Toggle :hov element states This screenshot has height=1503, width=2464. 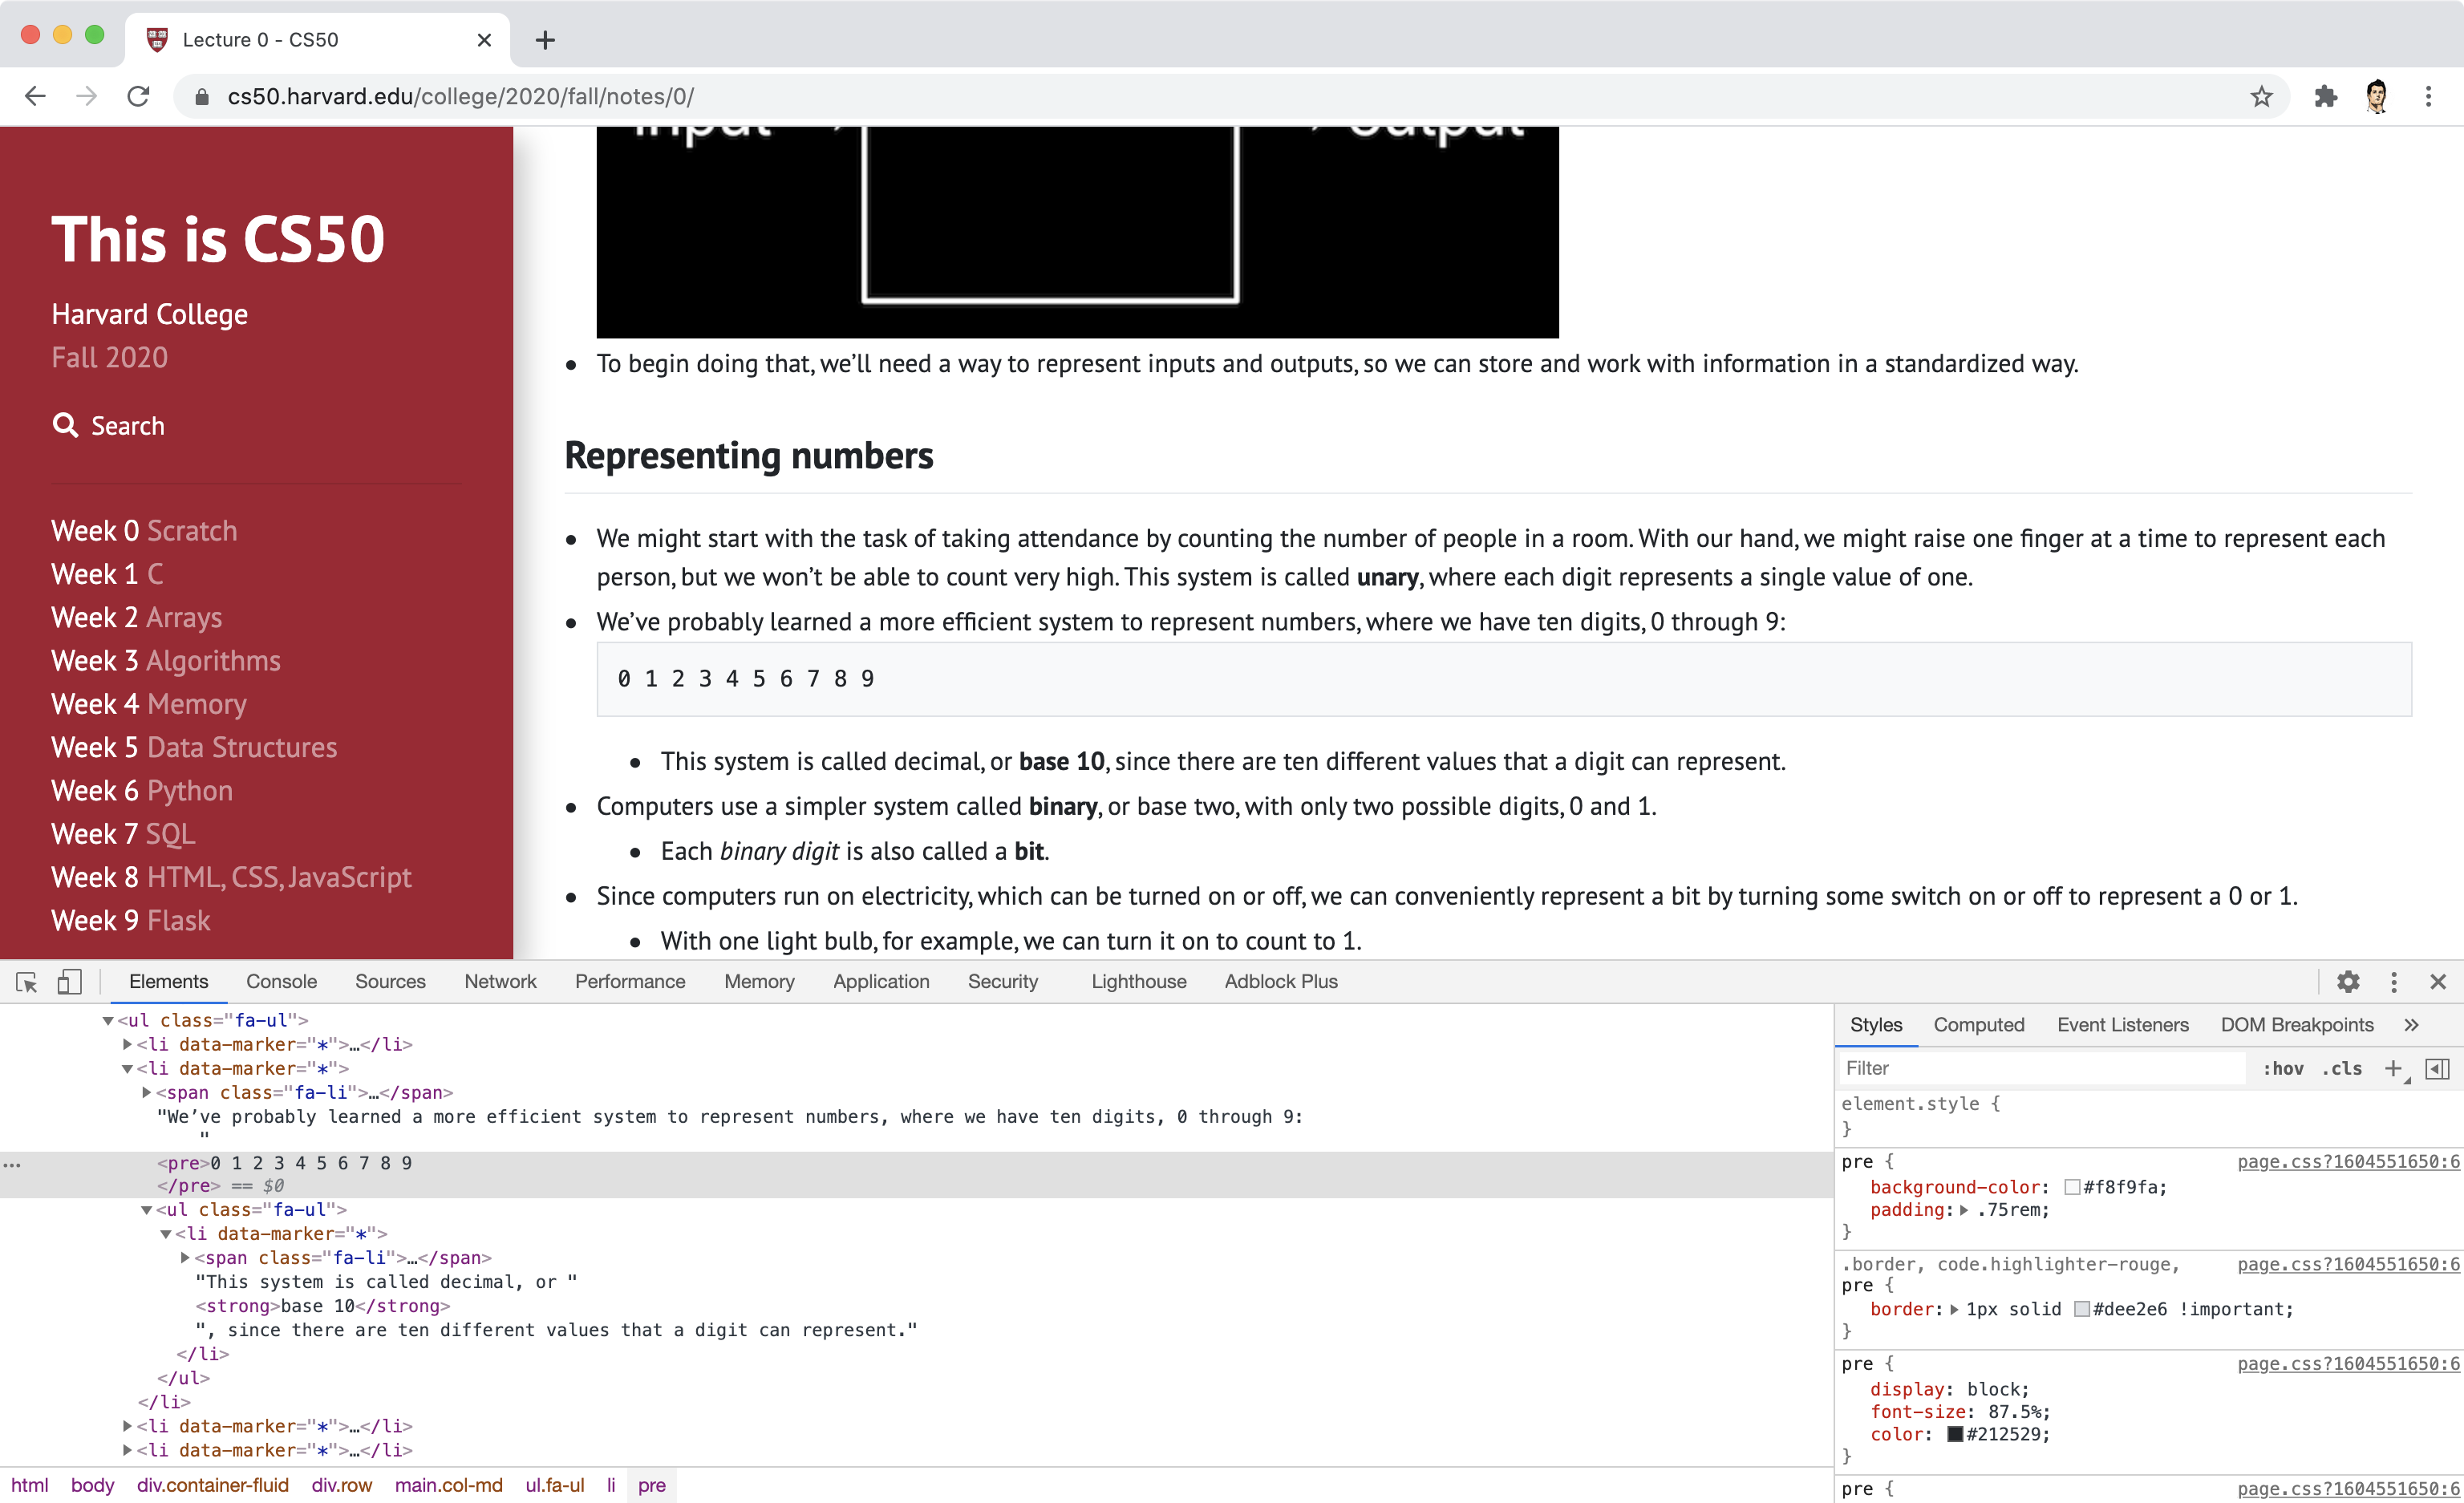[2283, 1068]
